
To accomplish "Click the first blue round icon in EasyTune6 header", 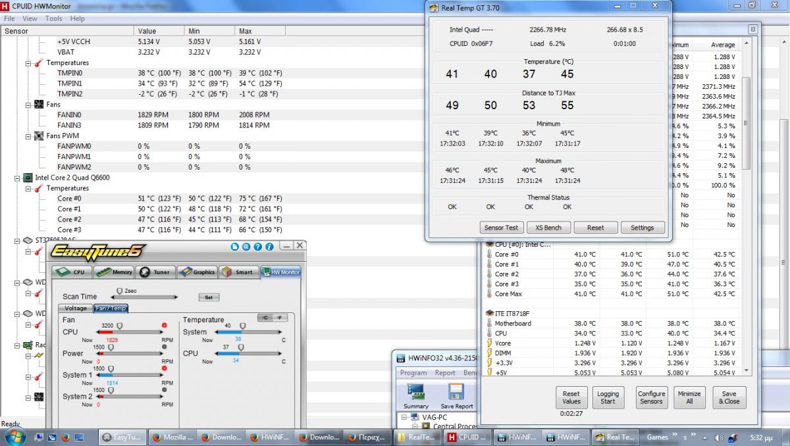I will point(235,247).
